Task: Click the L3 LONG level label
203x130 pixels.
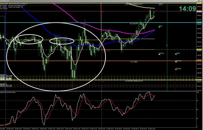Action: click(x=134, y=62)
